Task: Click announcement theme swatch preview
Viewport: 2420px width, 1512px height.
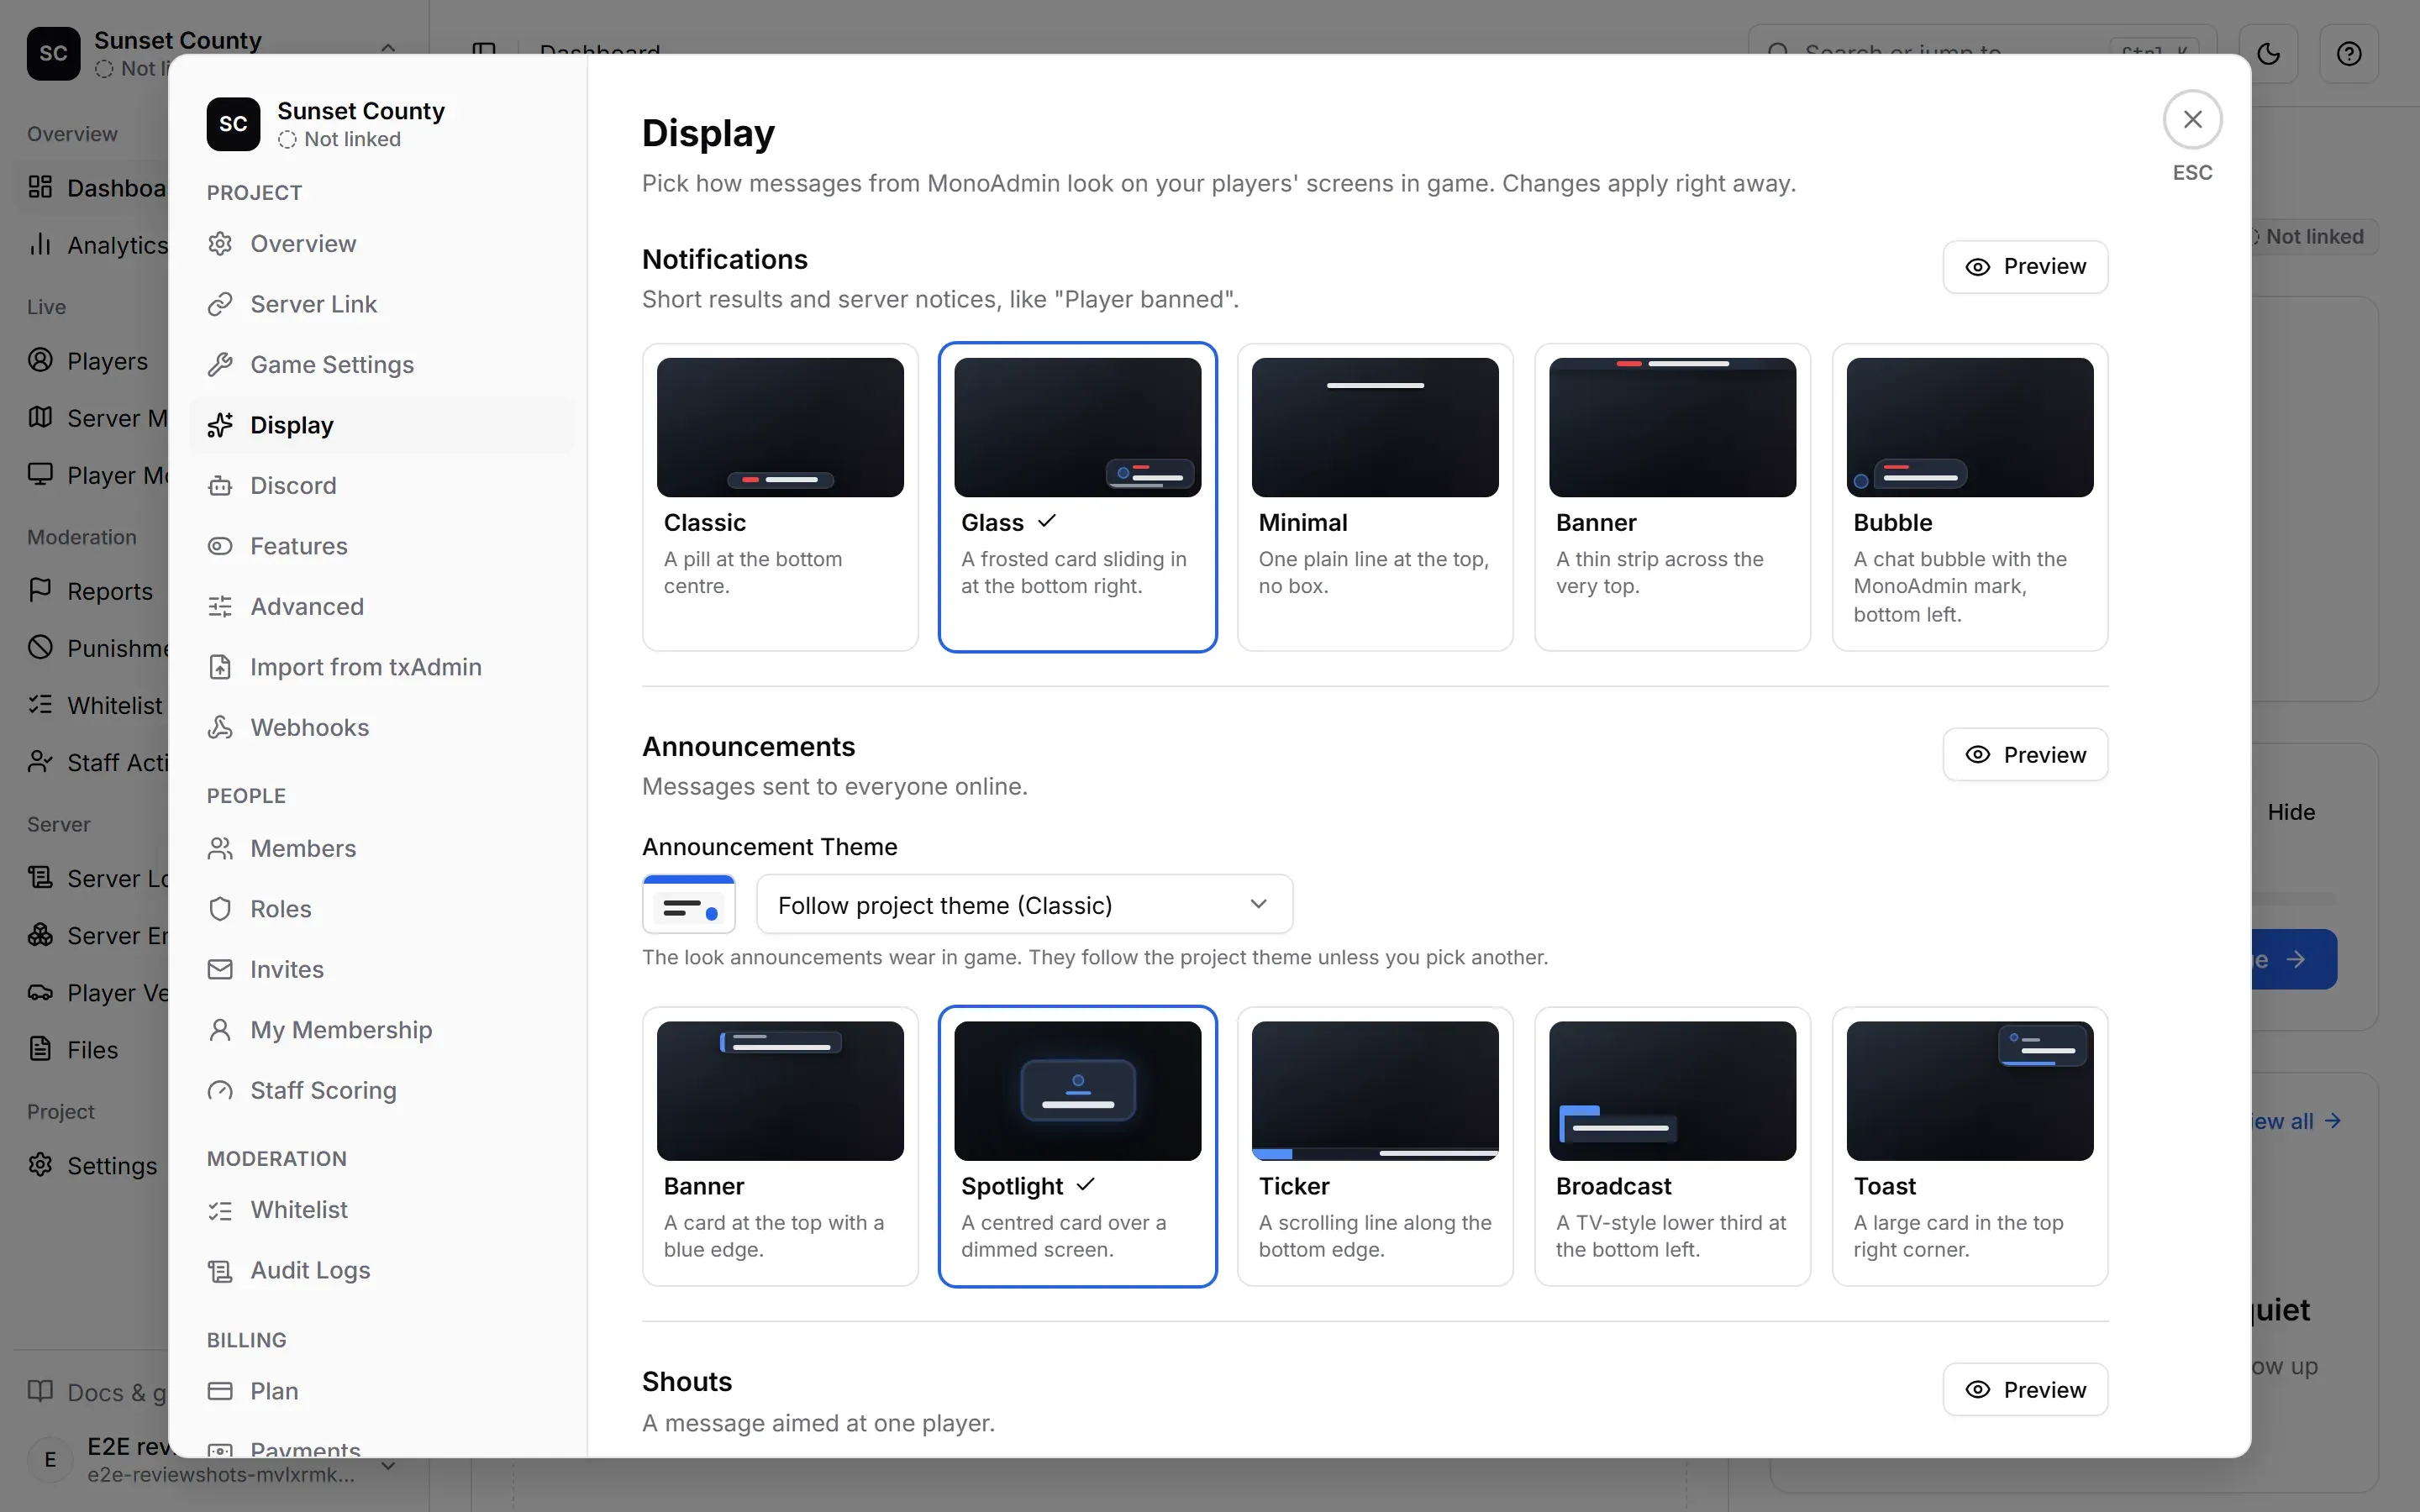Action: (689, 905)
